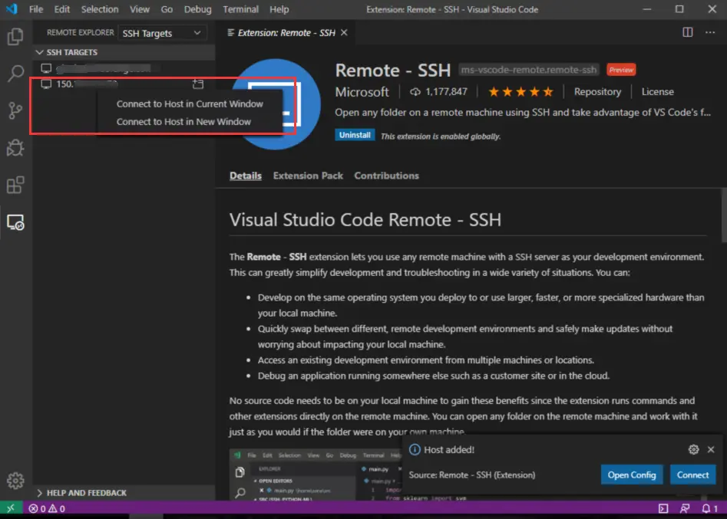Image resolution: width=727 pixels, height=519 pixels.
Task: Open the License link
Action: (657, 92)
